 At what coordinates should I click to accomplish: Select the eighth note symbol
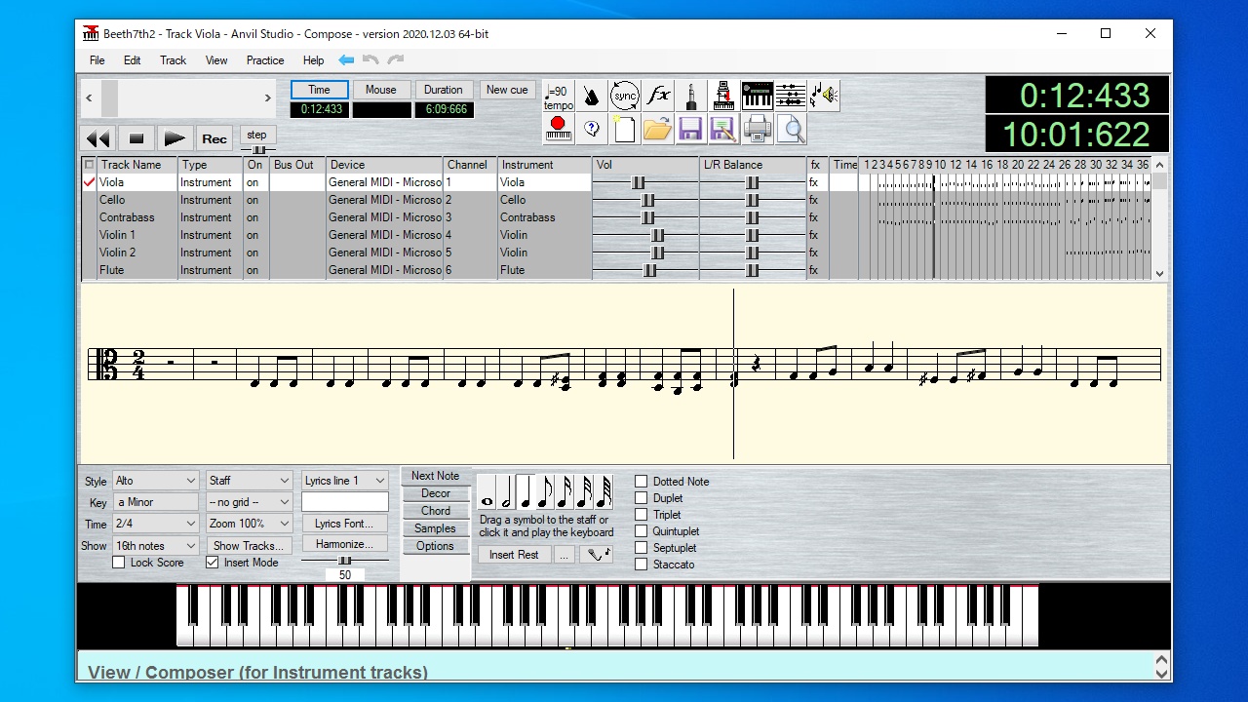coord(544,491)
